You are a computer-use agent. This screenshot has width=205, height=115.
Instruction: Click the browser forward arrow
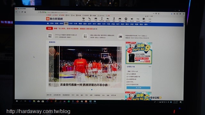pos(19,12)
